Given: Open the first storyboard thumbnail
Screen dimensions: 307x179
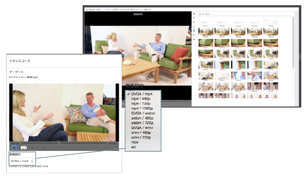Looking at the screenshot, I should click(x=206, y=31).
